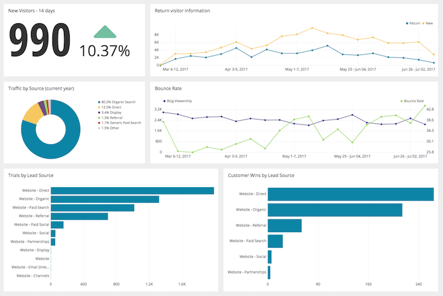Image resolution: width=443 pixels, height=296 pixels.
Task: Click the Traffic by Source (current year) title
Action: click(41, 89)
